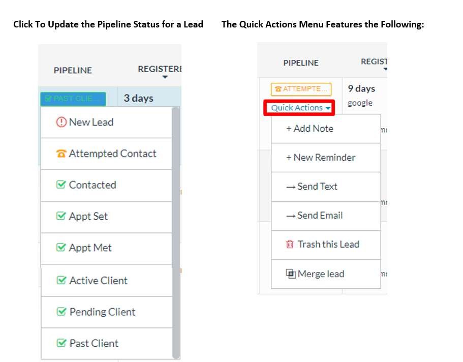
Task: Click the pipeline dropdown scrollbar
Action: point(176,233)
